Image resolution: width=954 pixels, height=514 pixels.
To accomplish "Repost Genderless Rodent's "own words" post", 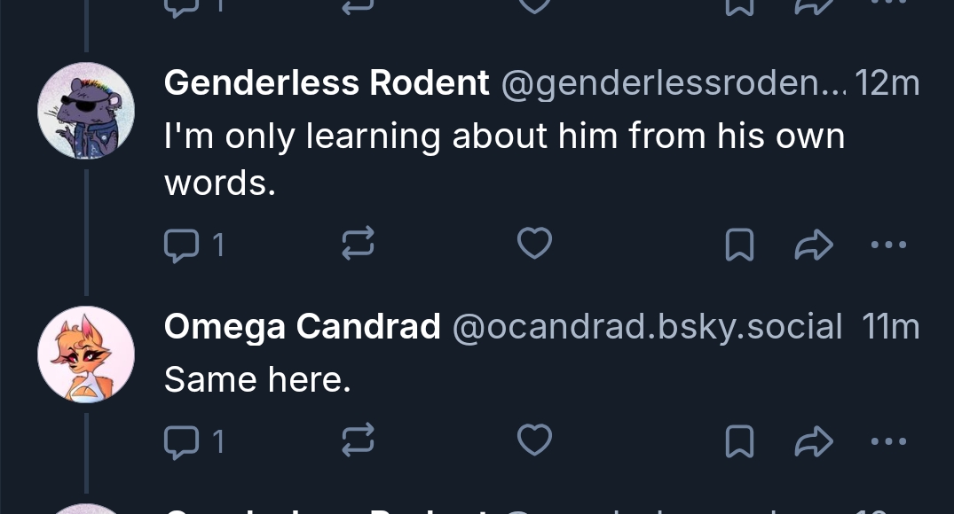I will [x=358, y=244].
